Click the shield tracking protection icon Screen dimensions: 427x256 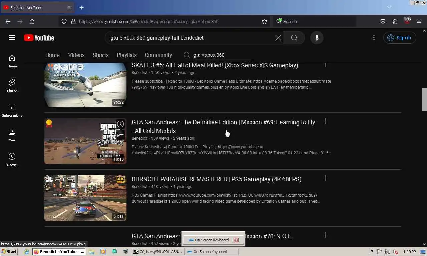tap(64, 21)
